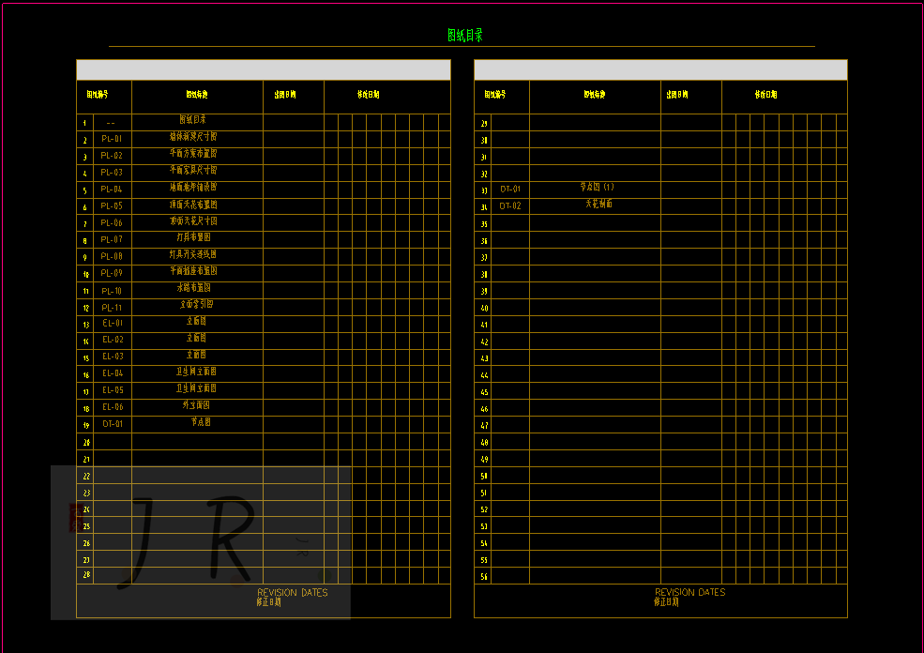Select 卫生间立面图 title in EL-04 row
This screenshot has height=653, width=924.
pos(196,372)
